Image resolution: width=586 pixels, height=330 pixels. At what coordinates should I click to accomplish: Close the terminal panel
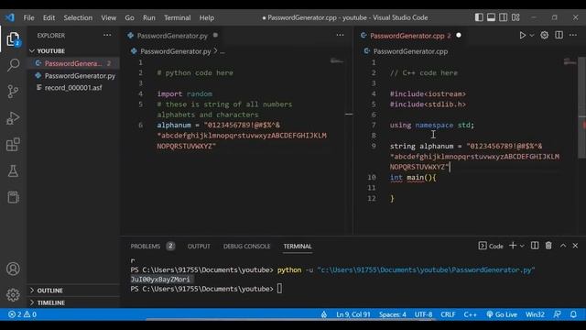[575, 246]
